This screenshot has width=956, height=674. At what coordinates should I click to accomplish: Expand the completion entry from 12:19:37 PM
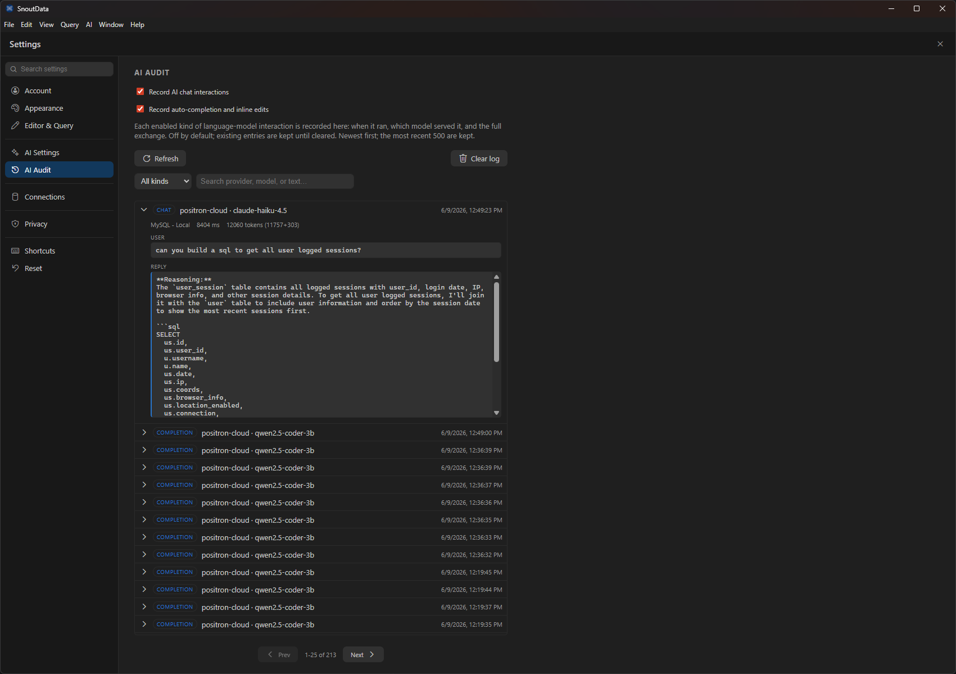[144, 607]
